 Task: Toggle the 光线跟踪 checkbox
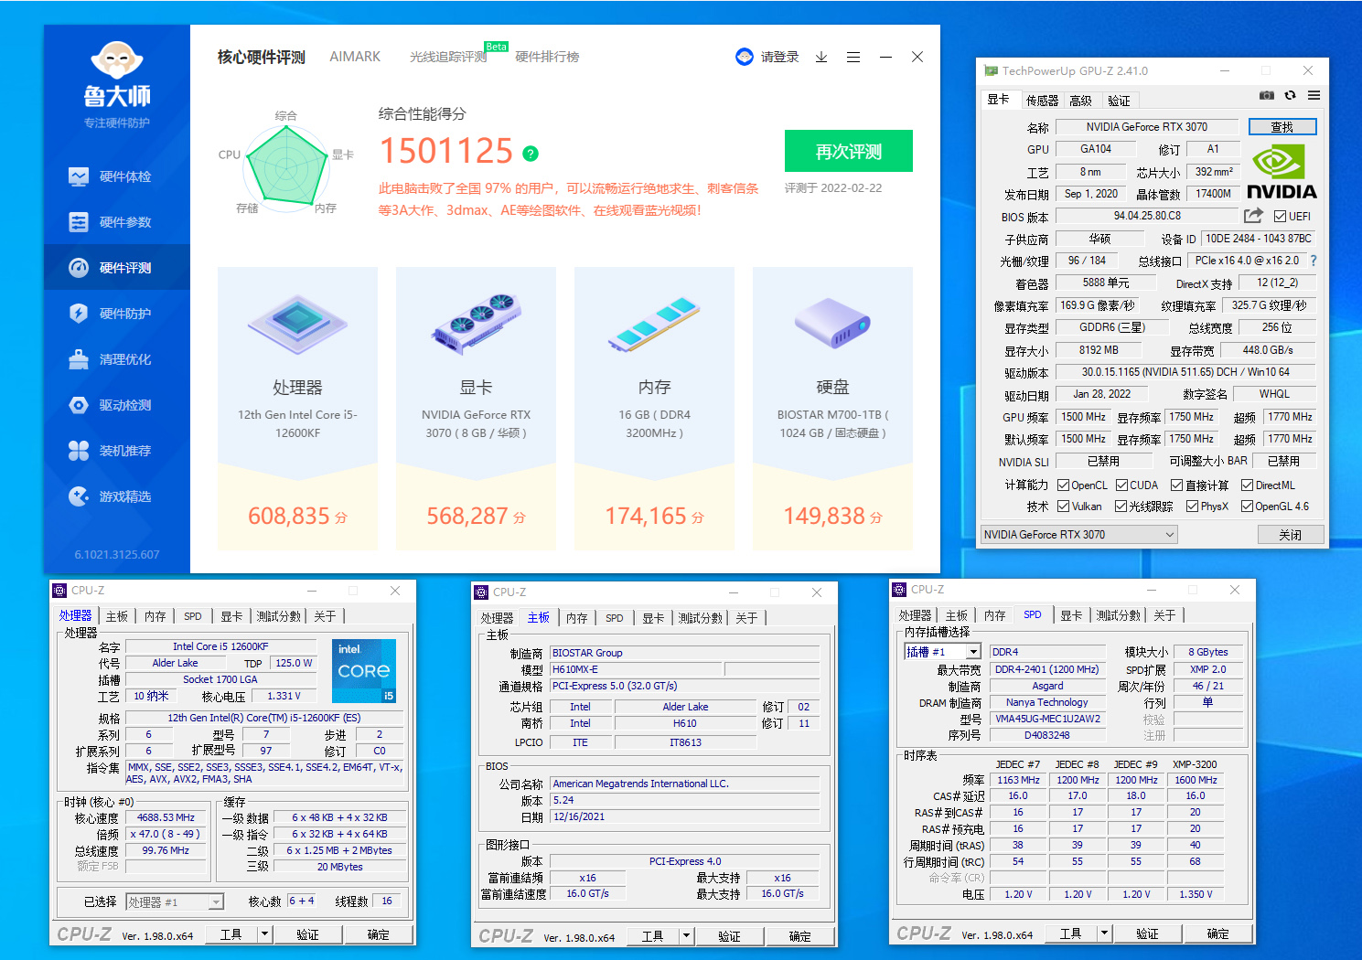[1121, 507]
